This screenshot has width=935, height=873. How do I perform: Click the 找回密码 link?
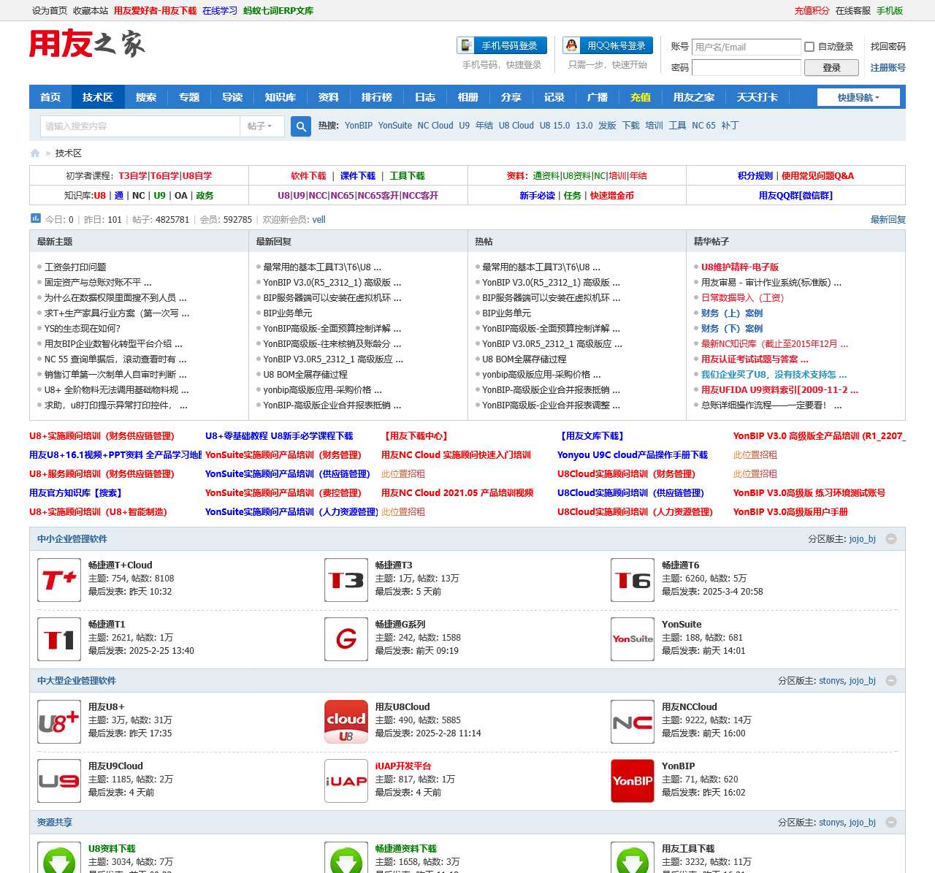pos(888,47)
